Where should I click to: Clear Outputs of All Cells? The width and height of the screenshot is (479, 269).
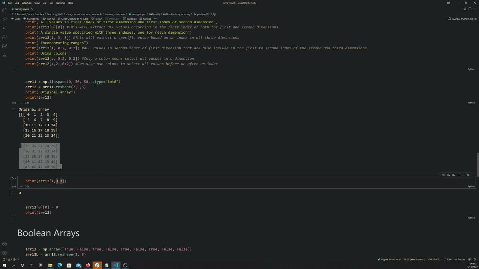(x=73, y=19)
